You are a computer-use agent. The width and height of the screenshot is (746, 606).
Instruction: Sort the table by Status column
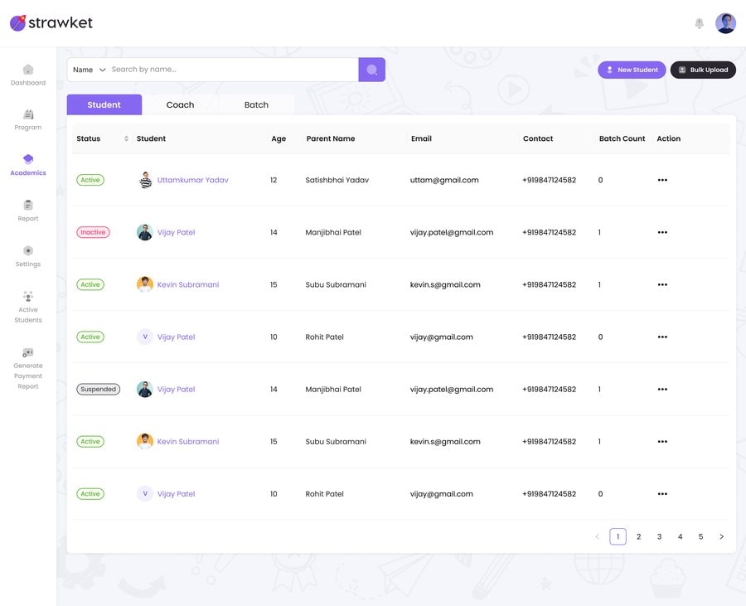pyautogui.click(x=126, y=138)
